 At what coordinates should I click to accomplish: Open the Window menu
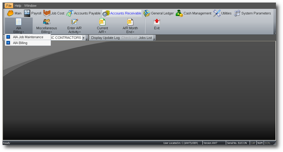click(x=30, y=6)
